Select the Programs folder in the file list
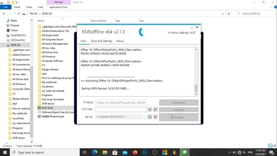The width and height of the screenshot is (277, 156). 47,95
